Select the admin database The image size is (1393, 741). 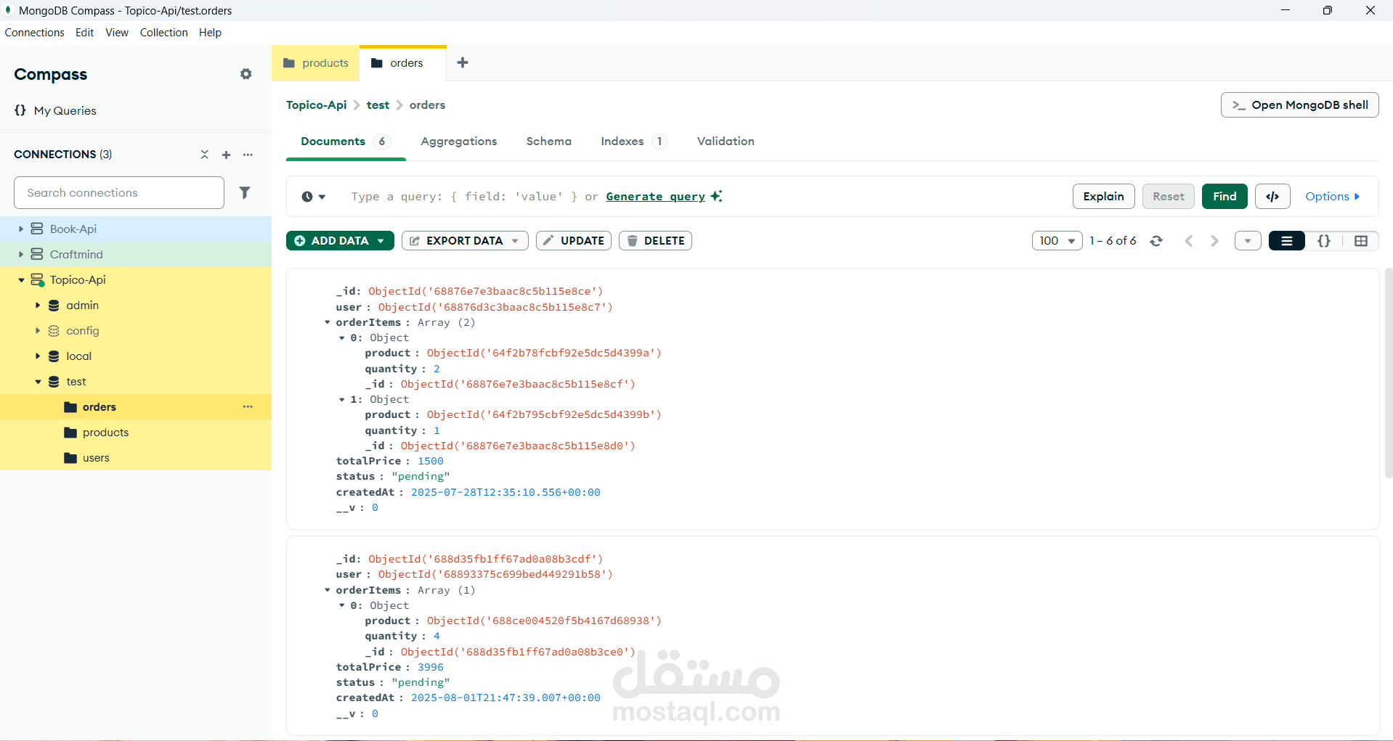coord(136,305)
